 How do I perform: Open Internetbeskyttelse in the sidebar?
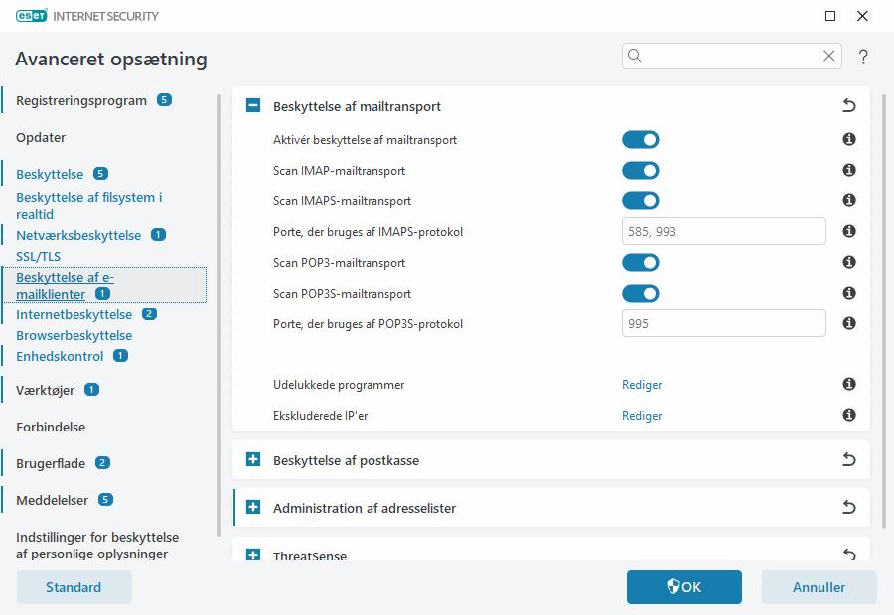(x=74, y=314)
